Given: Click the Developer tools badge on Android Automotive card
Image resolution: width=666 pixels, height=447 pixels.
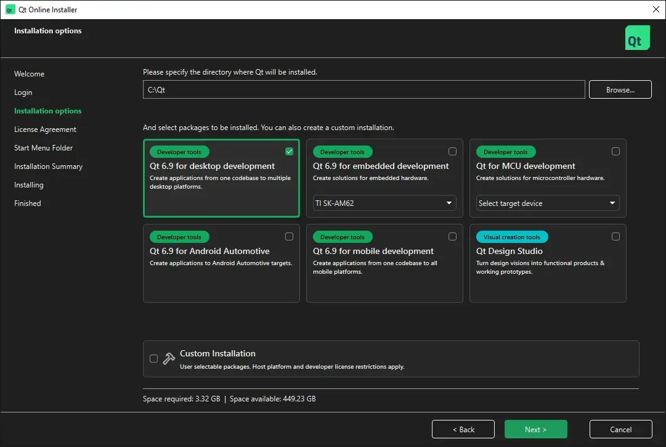Looking at the screenshot, I should pos(179,236).
